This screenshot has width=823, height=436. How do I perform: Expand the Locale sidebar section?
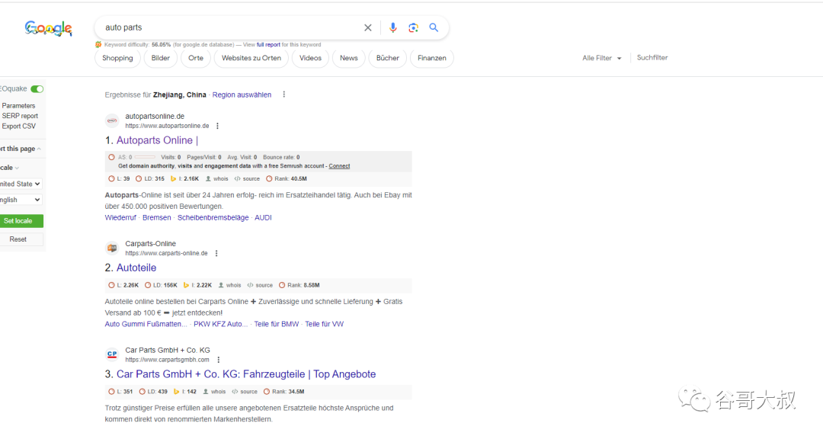pyautogui.click(x=9, y=168)
